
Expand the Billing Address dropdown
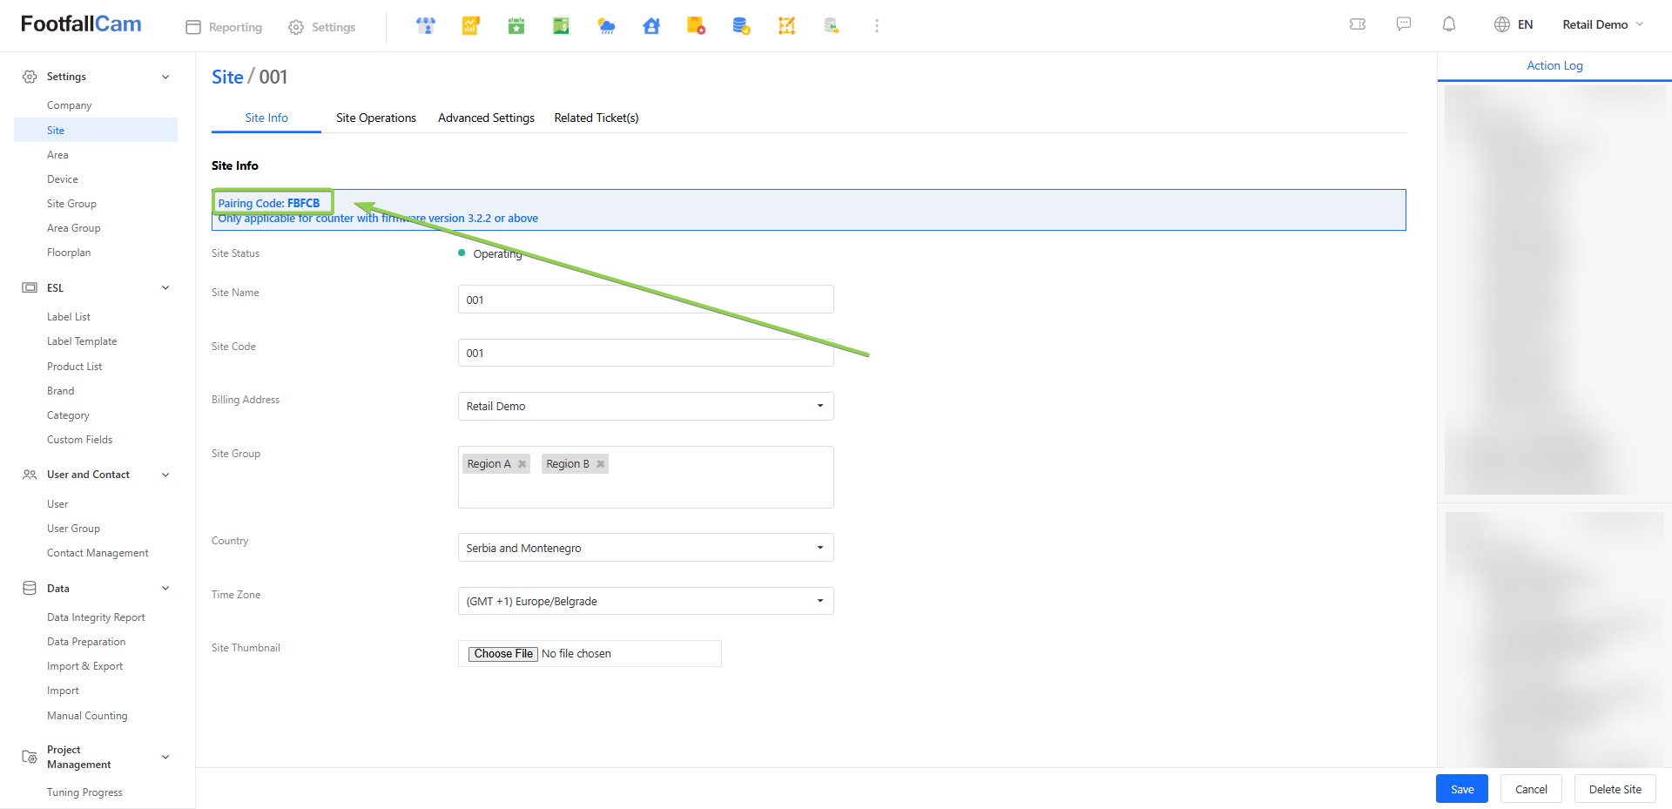645,407
